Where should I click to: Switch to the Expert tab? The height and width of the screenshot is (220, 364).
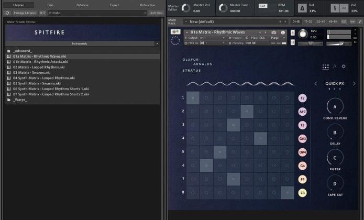[114, 5]
